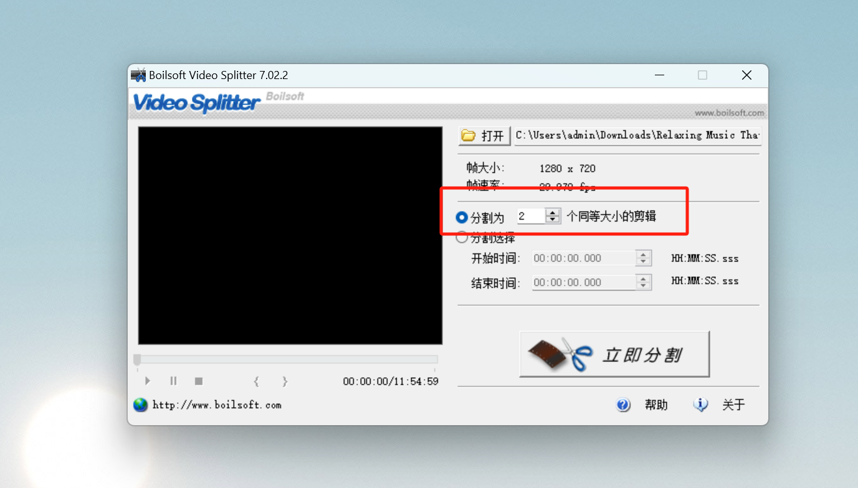Screen dimensions: 858x488
Task: Select the 分割为 equal clips radio button
Action: [x=462, y=217]
